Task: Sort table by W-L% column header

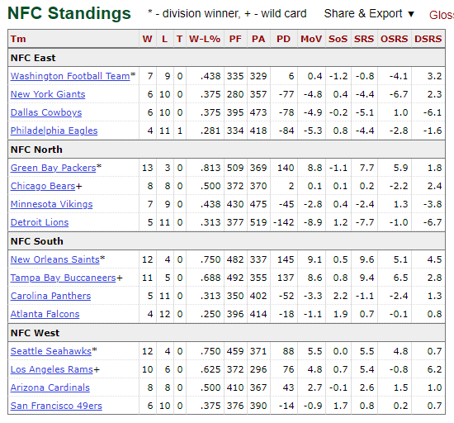Action: coord(205,39)
